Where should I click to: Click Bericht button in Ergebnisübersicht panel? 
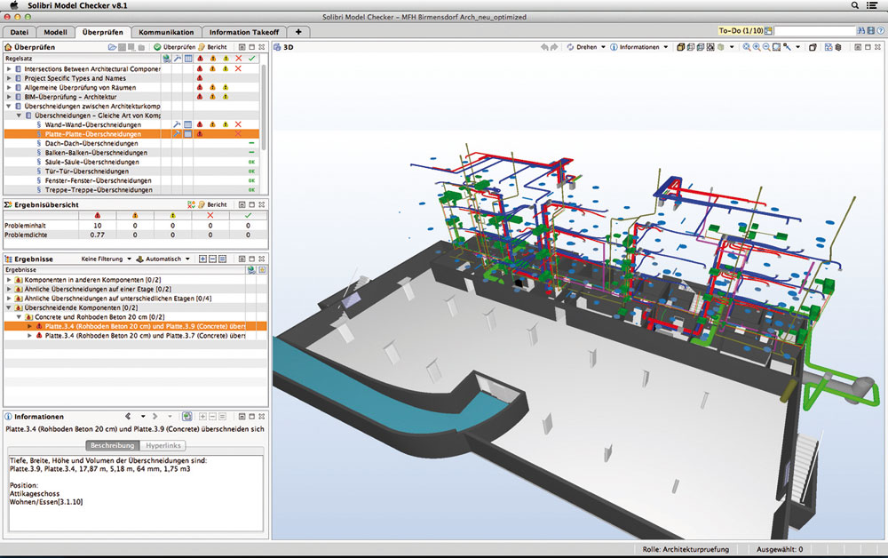coord(211,204)
